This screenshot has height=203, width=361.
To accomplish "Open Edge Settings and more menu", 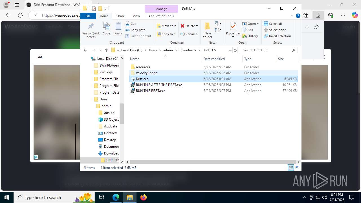I will pos(343,15).
